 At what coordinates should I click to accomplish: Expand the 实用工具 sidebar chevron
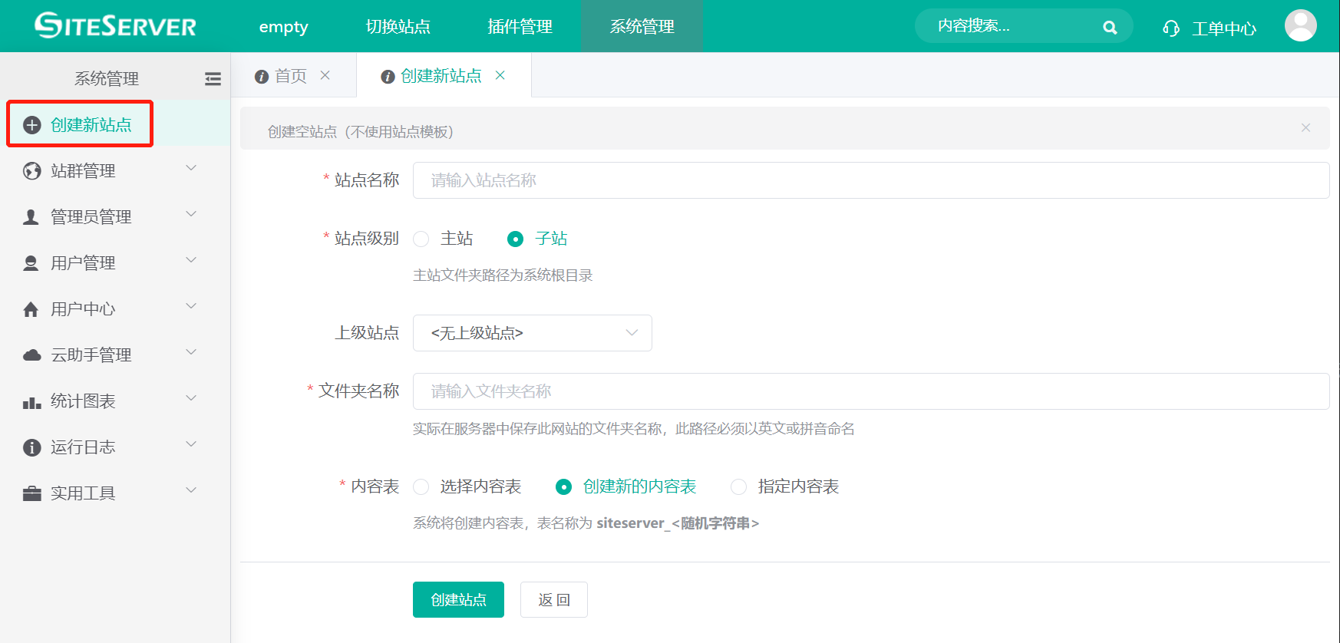(x=191, y=491)
